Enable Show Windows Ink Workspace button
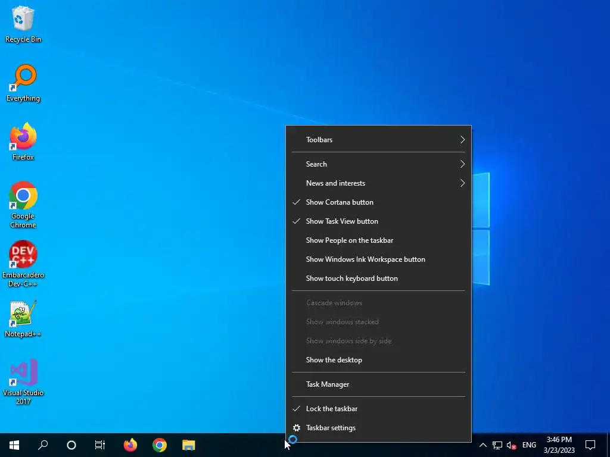The height and width of the screenshot is (457, 610). 378,259
